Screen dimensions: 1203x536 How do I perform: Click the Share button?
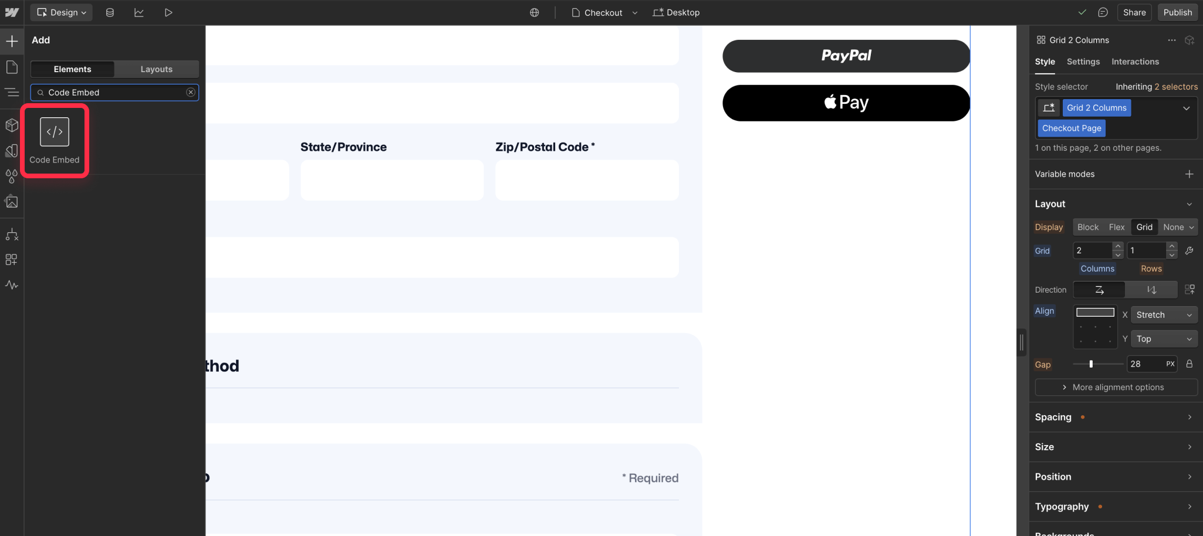[1134, 12]
